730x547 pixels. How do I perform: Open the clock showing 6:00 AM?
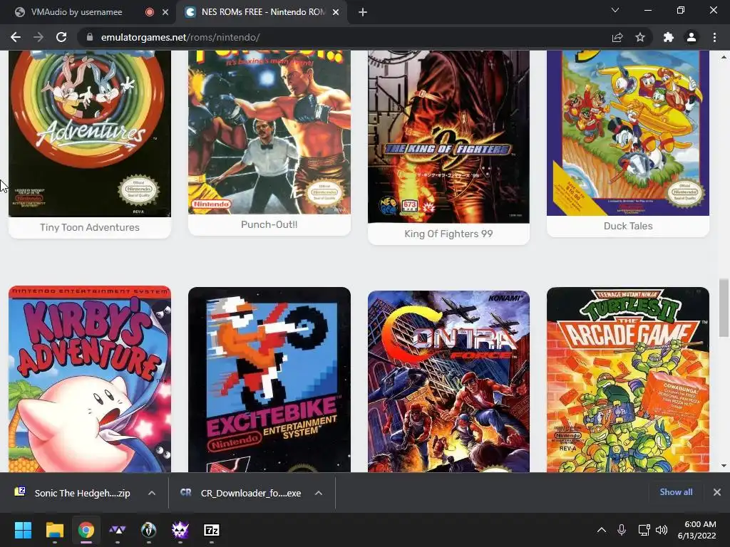click(697, 530)
